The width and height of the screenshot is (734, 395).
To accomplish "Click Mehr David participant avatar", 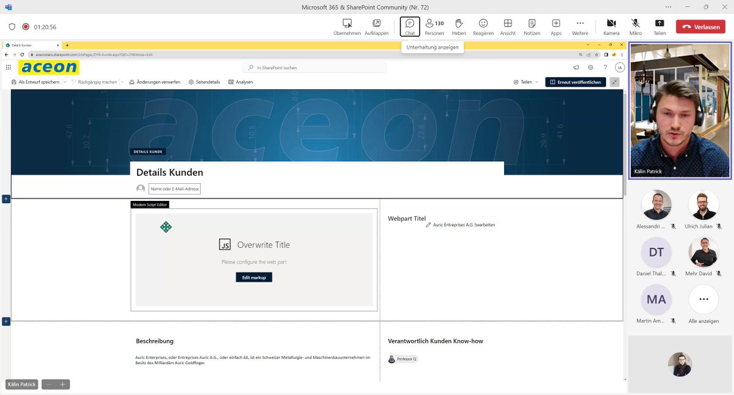I will coord(703,252).
